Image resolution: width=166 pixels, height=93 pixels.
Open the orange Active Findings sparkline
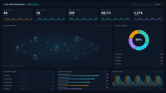pyautogui.click(x=18, y=19)
